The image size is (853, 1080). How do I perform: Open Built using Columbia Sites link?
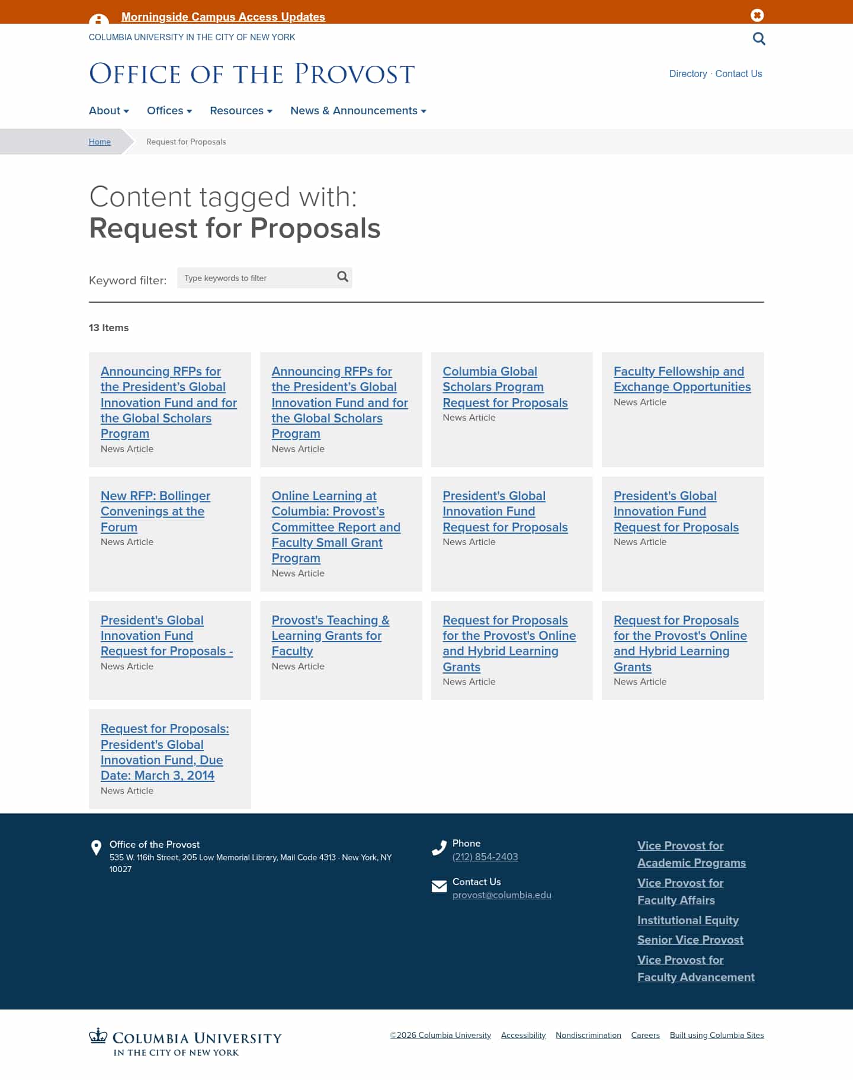[x=717, y=1035]
